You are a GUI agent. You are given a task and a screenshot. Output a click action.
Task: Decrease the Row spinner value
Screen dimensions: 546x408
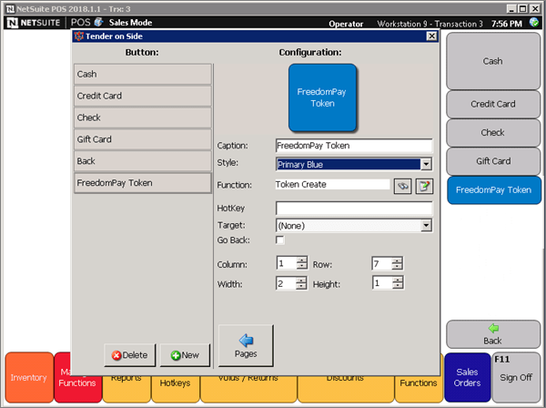click(397, 266)
